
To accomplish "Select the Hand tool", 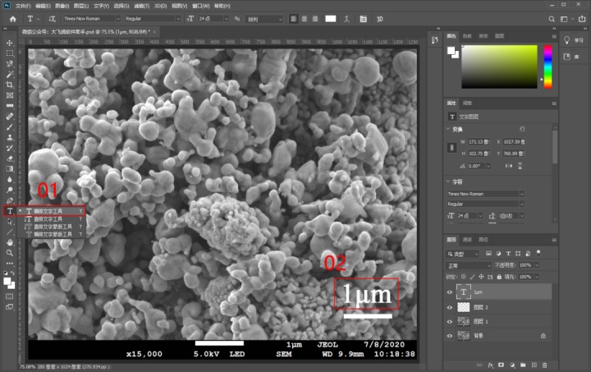I will point(10,242).
